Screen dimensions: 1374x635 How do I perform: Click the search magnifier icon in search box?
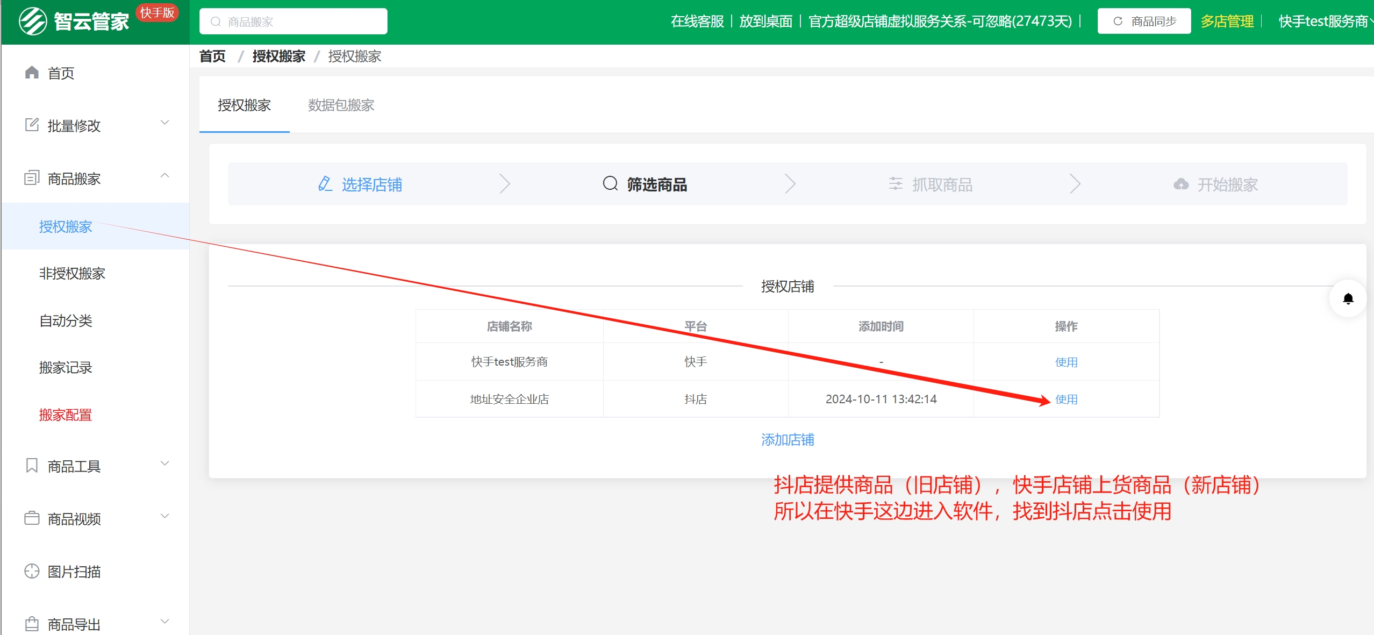tap(216, 22)
